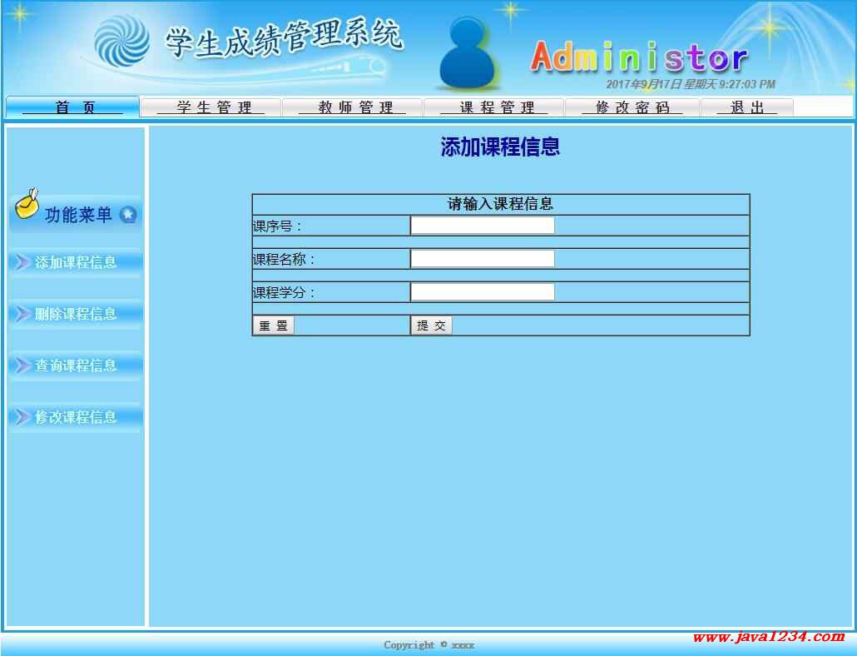Focus the 课序号 input field
This screenshot has height=656, width=857.
click(483, 226)
